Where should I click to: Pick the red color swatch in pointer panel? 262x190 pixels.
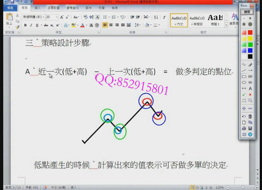pos(250,32)
